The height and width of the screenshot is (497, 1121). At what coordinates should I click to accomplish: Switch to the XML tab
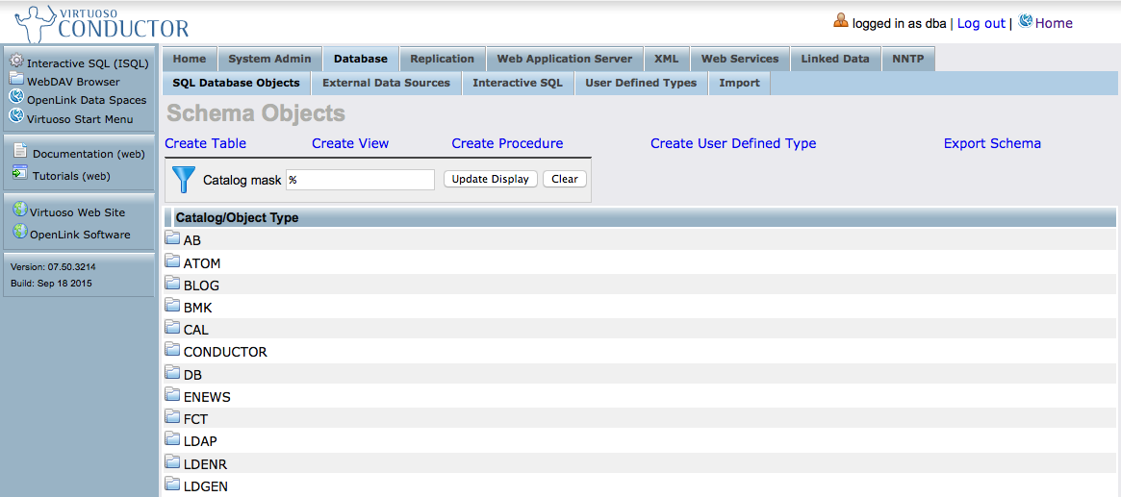point(666,59)
